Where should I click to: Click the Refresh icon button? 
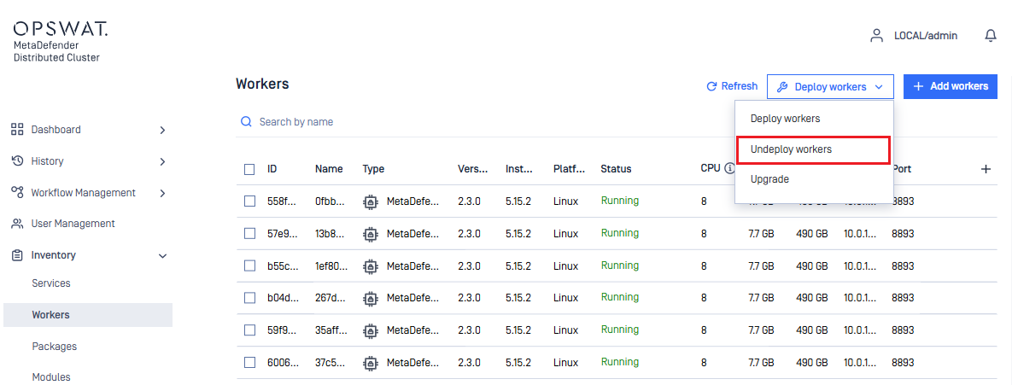pyautogui.click(x=712, y=86)
